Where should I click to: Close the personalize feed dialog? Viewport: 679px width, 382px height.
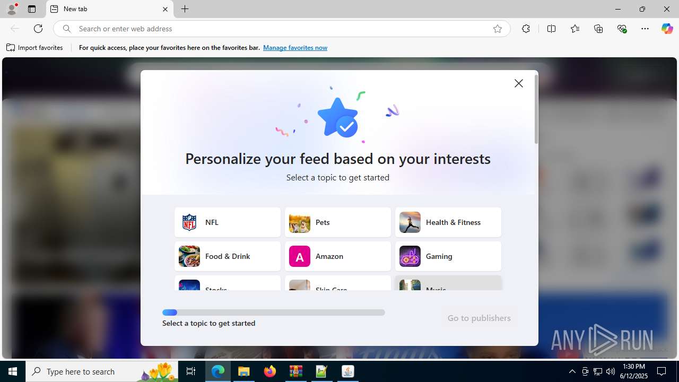519,83
